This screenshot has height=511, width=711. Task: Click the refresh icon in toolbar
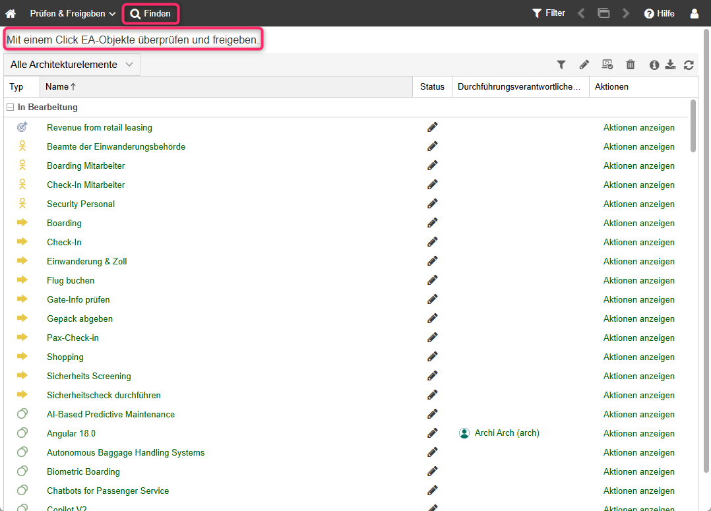coord(689,65)
